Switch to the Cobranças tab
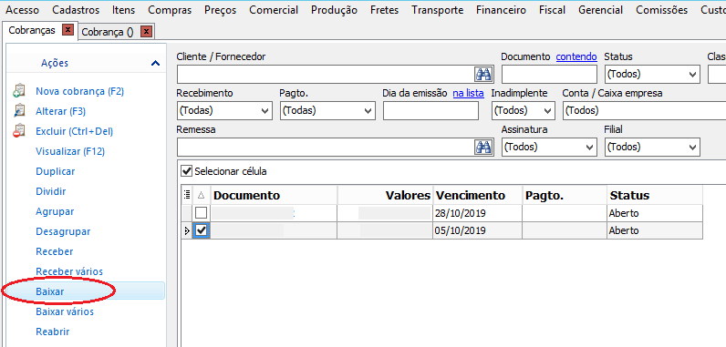 pos(32,30)
